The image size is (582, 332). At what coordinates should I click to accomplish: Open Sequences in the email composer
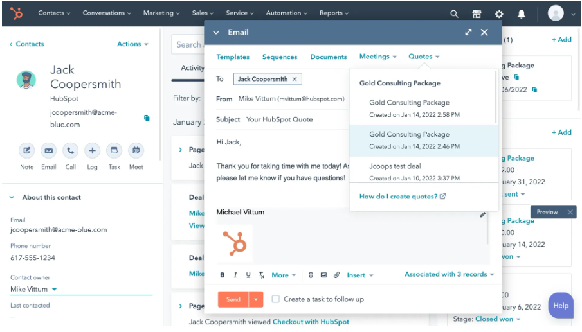280,57
